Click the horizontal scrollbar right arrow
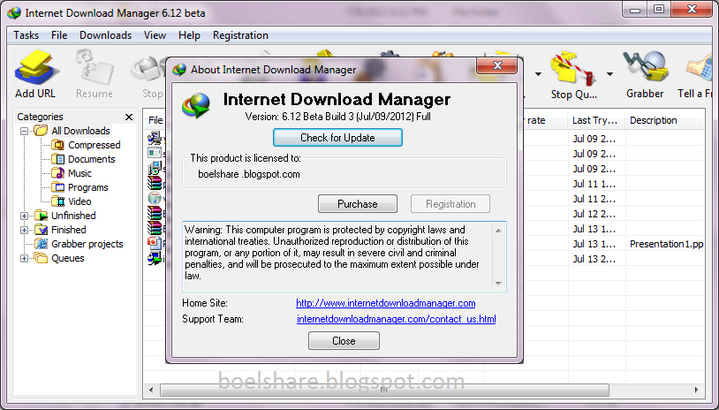 pos(697,390)
